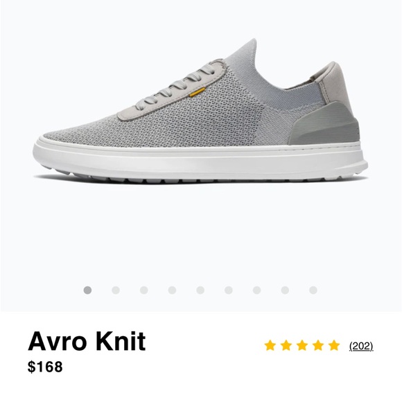402x402 pixels.
Task: Click the fourth rating star
Action: 318,345
